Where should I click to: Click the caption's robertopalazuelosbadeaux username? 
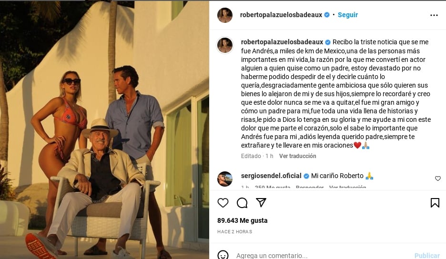tap(282, 42)
